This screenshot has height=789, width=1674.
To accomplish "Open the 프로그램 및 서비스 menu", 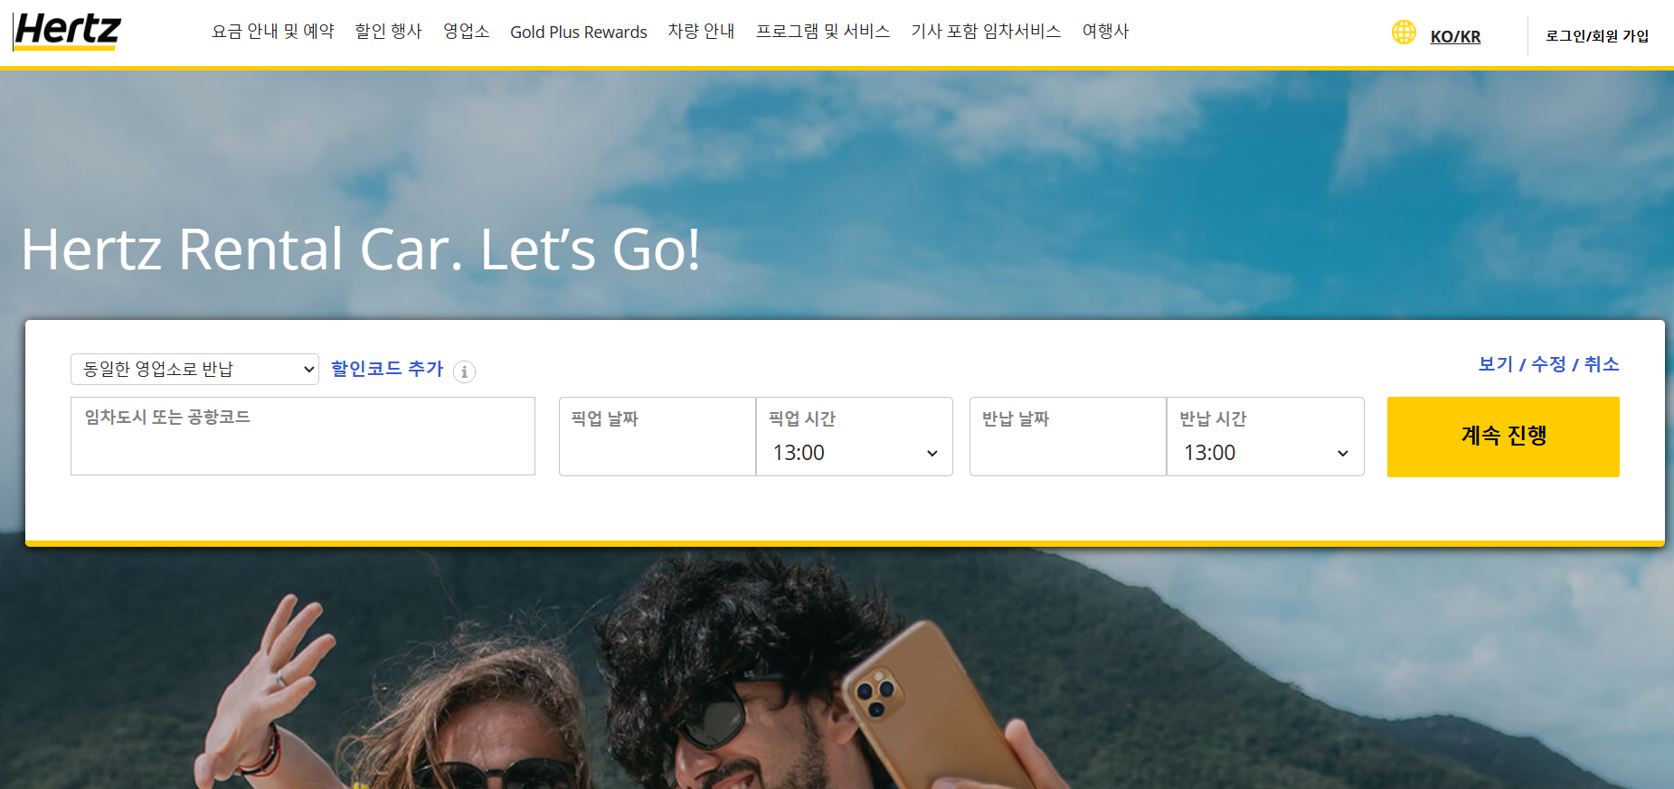I will click(x=823, y=32).
